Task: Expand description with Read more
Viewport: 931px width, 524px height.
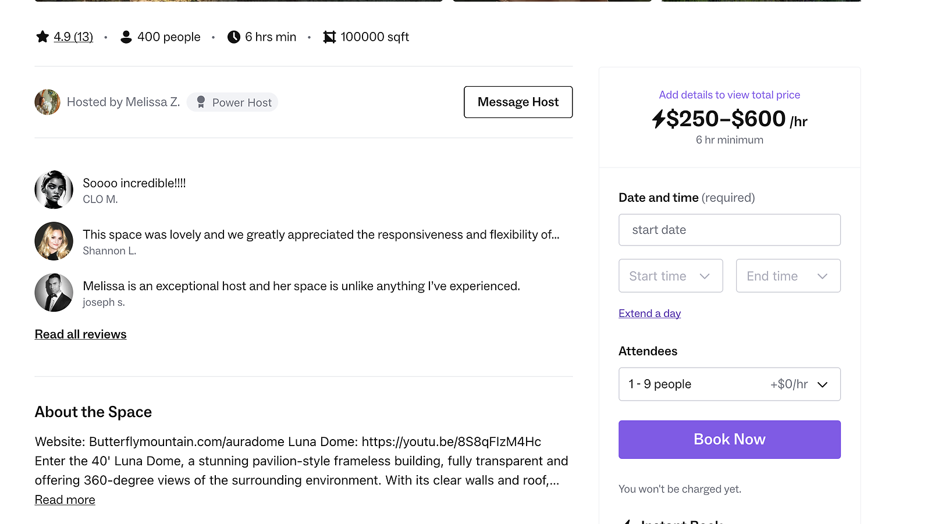Action: tap(65, 500)
